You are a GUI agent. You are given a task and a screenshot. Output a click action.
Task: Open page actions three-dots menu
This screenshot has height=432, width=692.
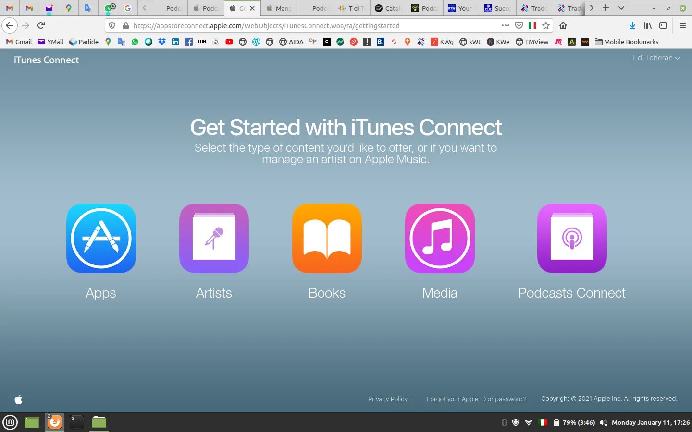(506, 25)
